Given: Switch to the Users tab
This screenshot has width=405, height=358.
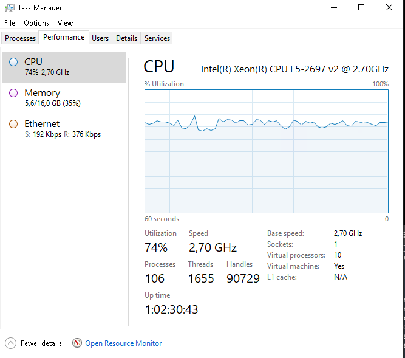Looking at the screenshot, I should (x=100, y=38).
